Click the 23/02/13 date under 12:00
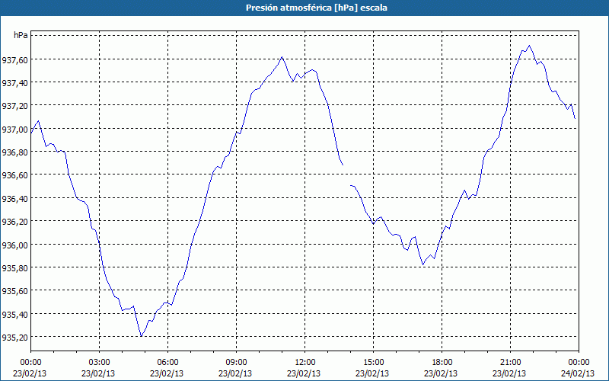The height and width of the screenshot is (381, 609). [304, 373]
